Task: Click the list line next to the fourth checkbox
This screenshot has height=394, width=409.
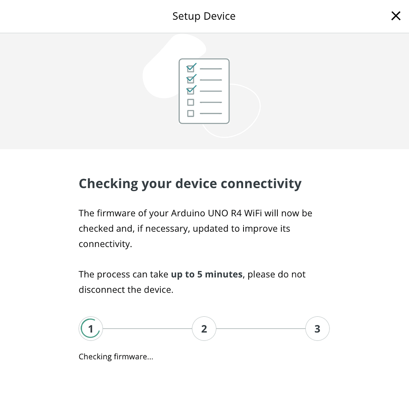Action: (211, 102)
